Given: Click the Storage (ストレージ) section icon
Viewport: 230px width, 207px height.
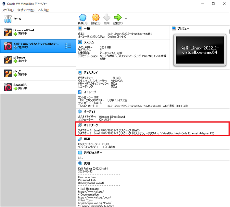Looking at the screenshot, I should [x=80, y=92].
